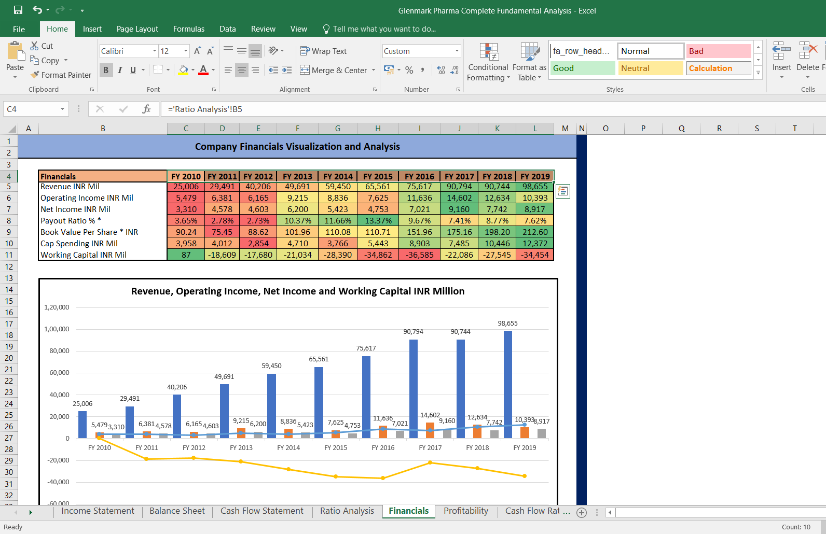Click the Insert Function fx icon
Viewport: 826px width, 534px height.
(x=146, y=109)
